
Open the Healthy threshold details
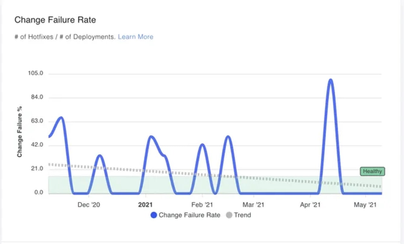[372, 172]
